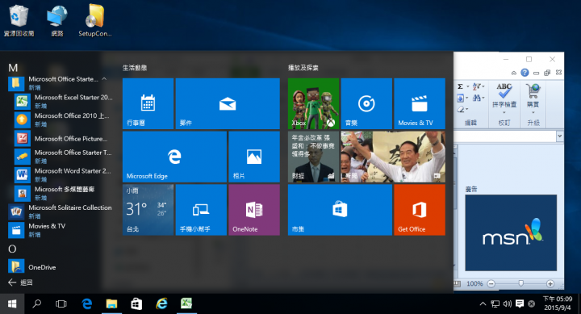Screen dimensions: 581x314
Task: Launch the OneNote tile
Action: 254,210
